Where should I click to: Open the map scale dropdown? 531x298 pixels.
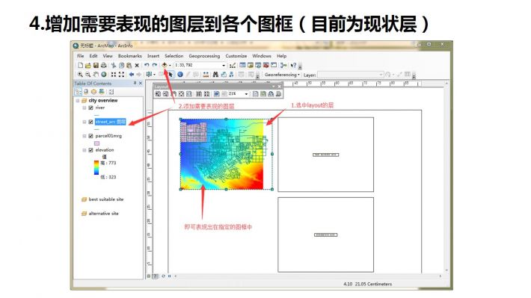[x=224, y=65]
